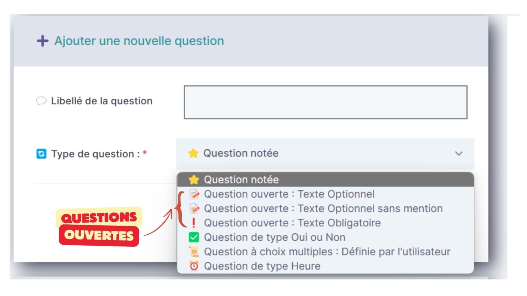The height and width of the screenshot is (296, 527).
Task: Click the blue refresh icon beside "Type de question"
Action: pyautogui.click(x=41, y=153)
